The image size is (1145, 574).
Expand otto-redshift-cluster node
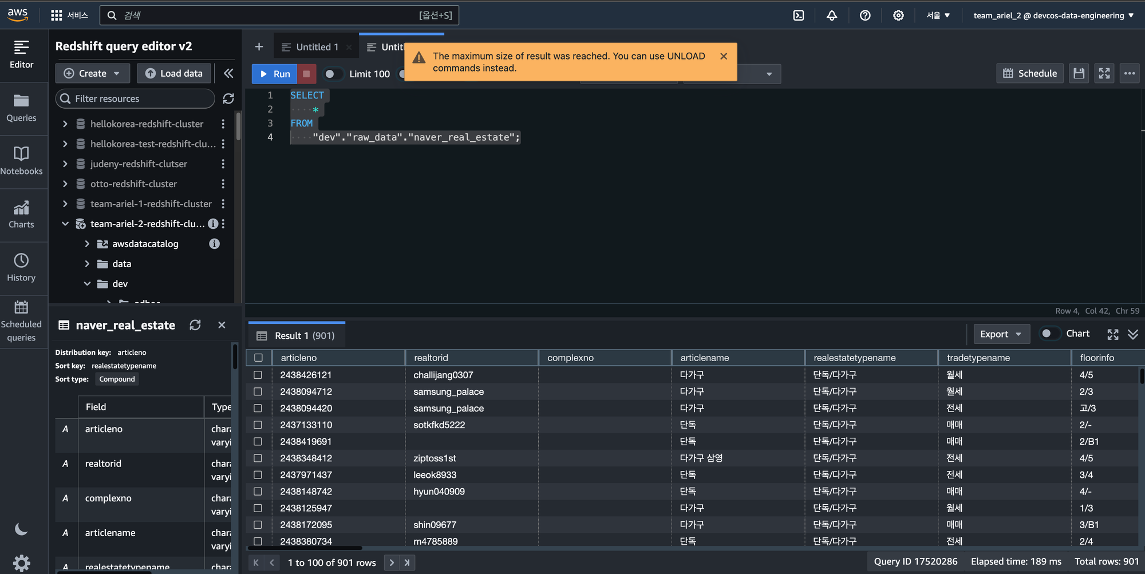click(65, 184)
